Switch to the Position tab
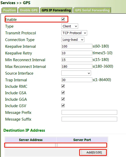This screenshot has width=126, height=157. pyautogui.click(x=9, y=10)
